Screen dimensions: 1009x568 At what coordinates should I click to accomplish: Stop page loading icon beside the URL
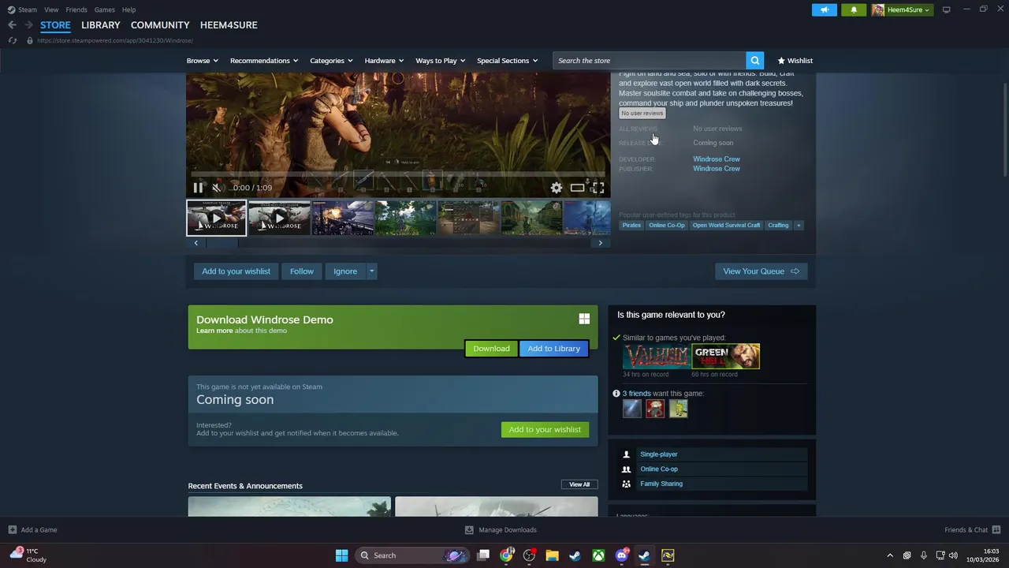coord(13,40)
